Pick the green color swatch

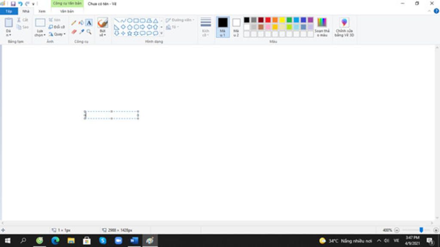[x=289, y=20]
